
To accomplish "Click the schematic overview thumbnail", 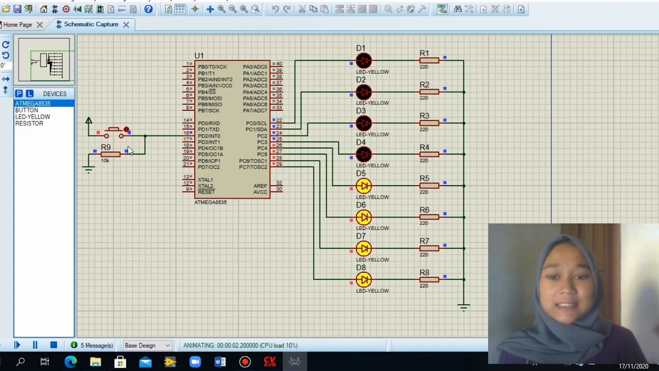I will 44,60.
